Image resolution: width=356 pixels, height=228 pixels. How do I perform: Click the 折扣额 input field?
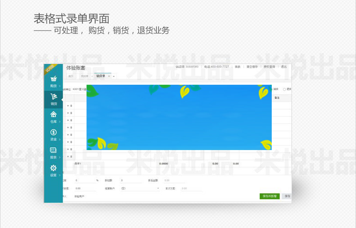(131, 180)
